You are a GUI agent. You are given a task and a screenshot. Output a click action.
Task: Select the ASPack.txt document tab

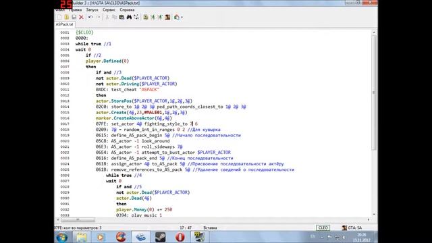click(x=65, y=24)
